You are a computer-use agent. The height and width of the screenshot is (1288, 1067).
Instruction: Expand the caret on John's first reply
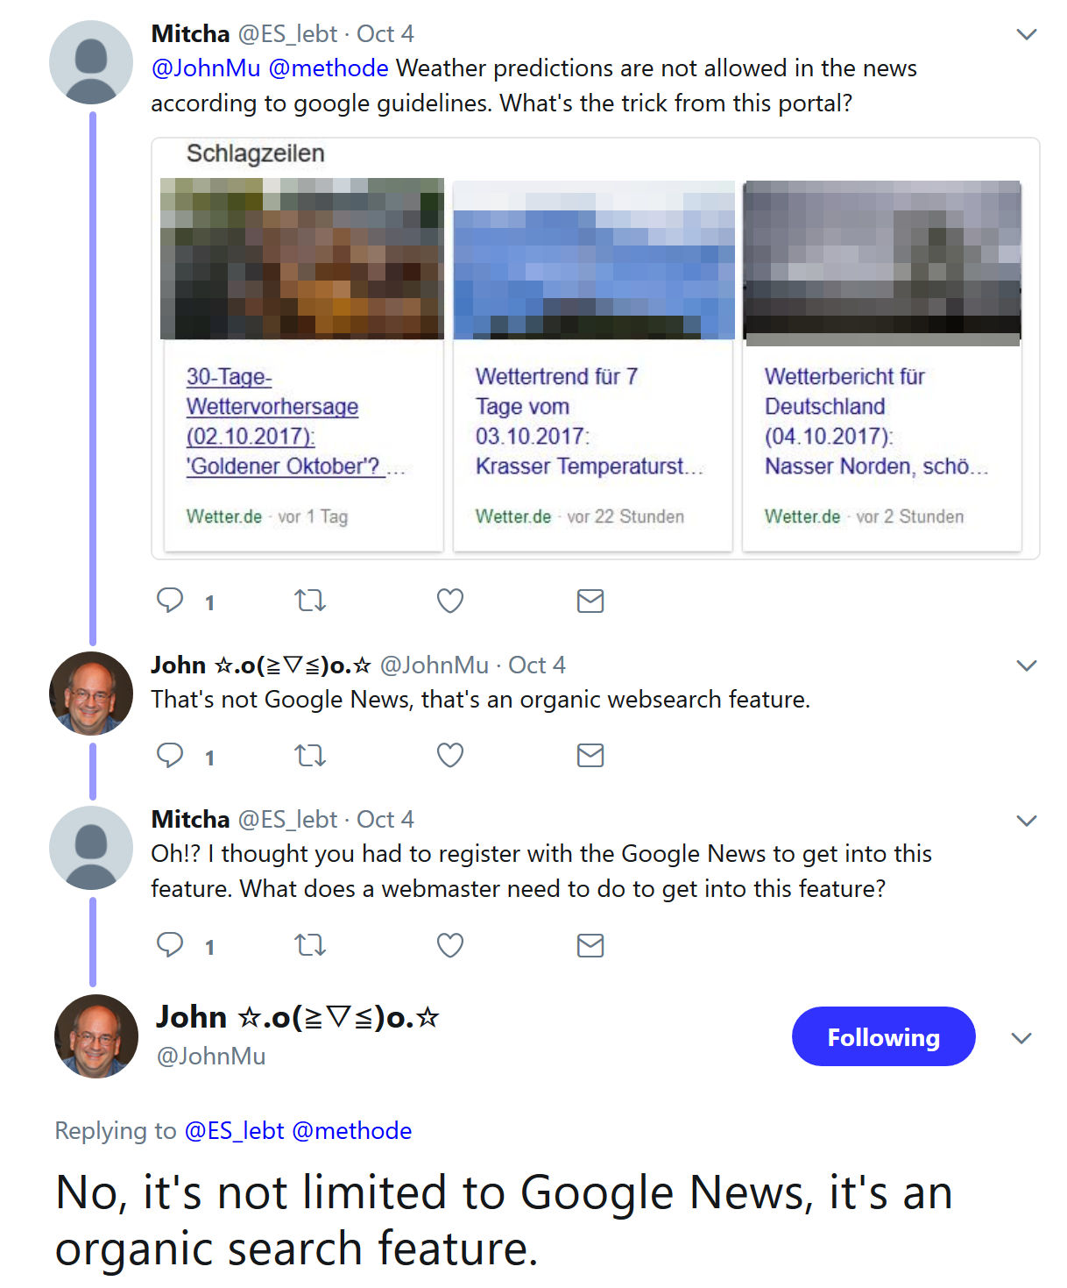(x=1025, y=664)
